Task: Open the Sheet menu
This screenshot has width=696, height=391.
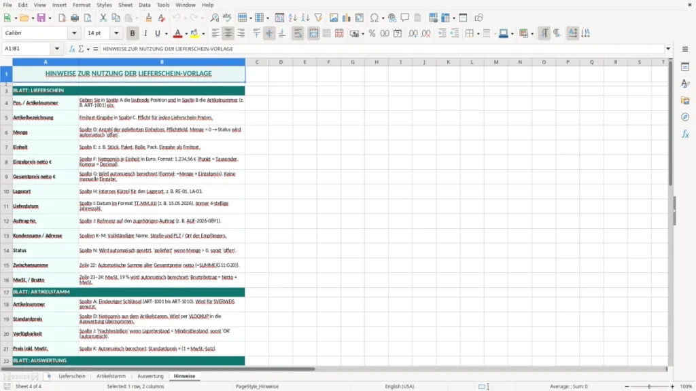Action: tap(125, 5)
